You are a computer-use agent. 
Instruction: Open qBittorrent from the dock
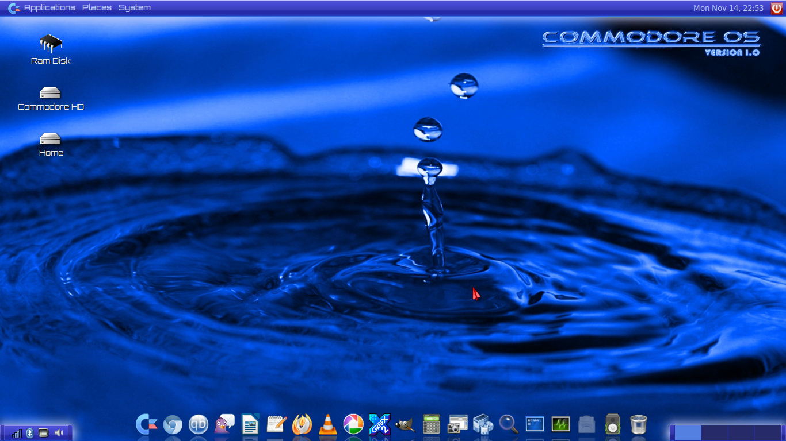click(x=199, y=425)
